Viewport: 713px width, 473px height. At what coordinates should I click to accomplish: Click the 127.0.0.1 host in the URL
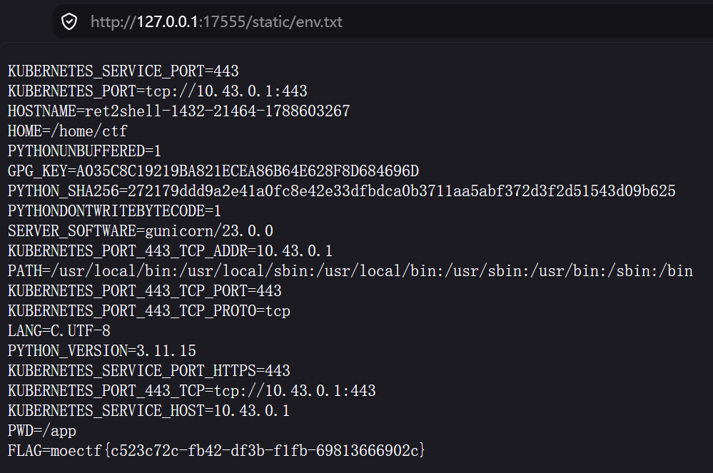[x=167, y=22]
